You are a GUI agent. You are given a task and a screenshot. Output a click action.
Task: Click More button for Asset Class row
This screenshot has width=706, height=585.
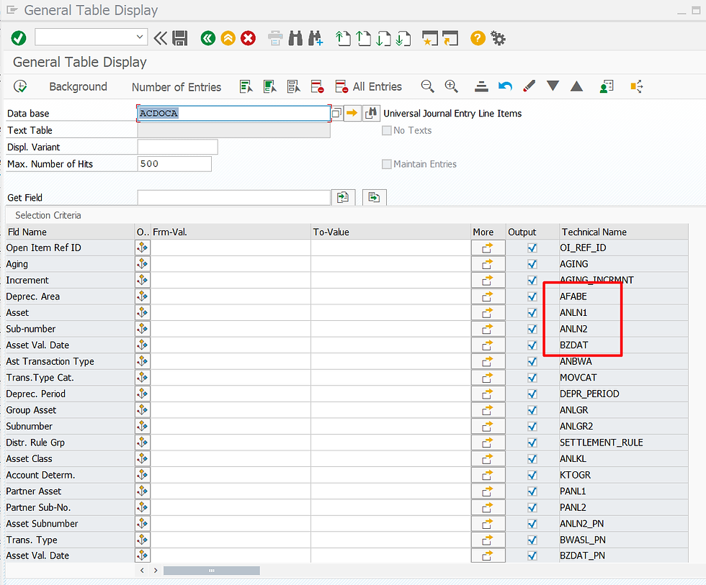[488, 458]
